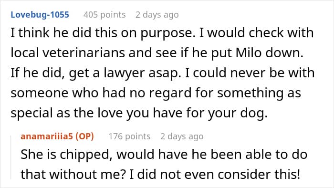Open the timestamp on Lovebug-1055's comment
Screen dimensions: 334x188
point(157,15)
